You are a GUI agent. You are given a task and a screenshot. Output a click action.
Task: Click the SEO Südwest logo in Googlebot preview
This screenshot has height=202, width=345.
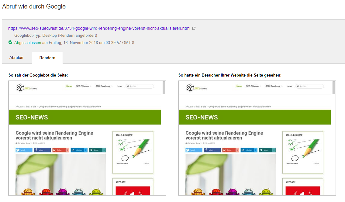[27, 87]
